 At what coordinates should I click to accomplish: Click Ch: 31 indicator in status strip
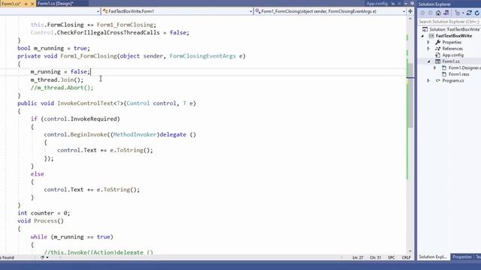pyautogui.click(x=375, y=257)
